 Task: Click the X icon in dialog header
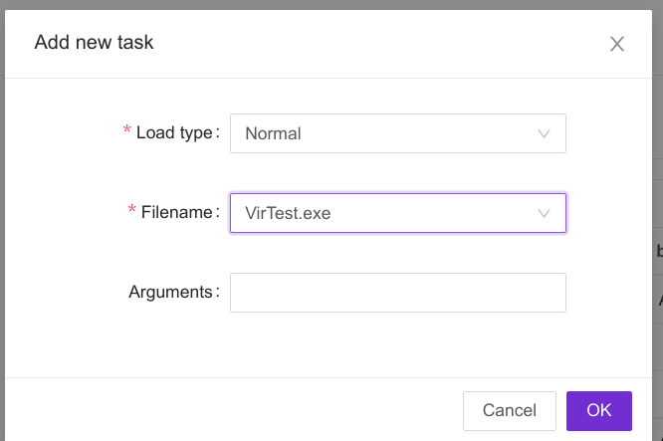pyautogui.click(x=617, y=44)
